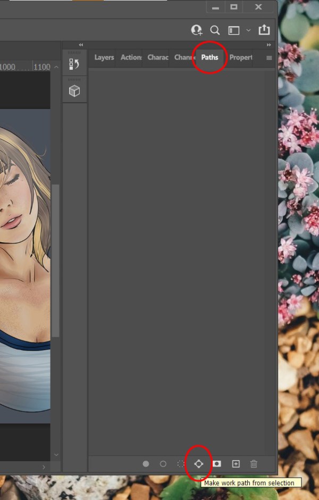319x500 pixels.
Task: Create a new path
Action: pos(236,464)
